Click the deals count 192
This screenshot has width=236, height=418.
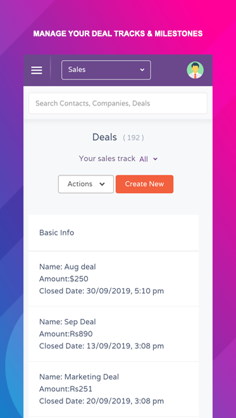pyautogui.click(x=133, y=138)
